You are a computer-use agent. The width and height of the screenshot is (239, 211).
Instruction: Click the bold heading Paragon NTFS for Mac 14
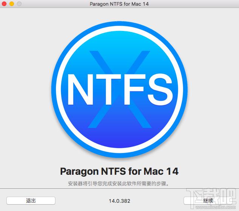pos(119,171)
